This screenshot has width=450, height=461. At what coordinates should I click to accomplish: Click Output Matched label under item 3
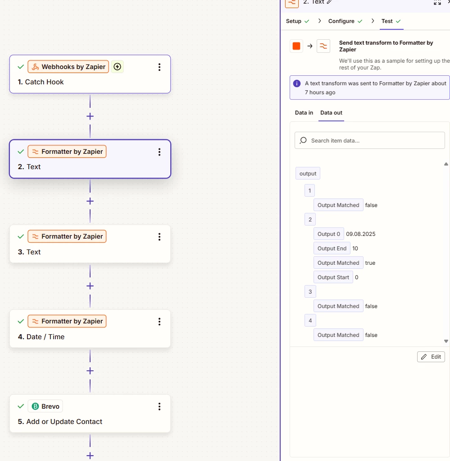pos(338,306)
